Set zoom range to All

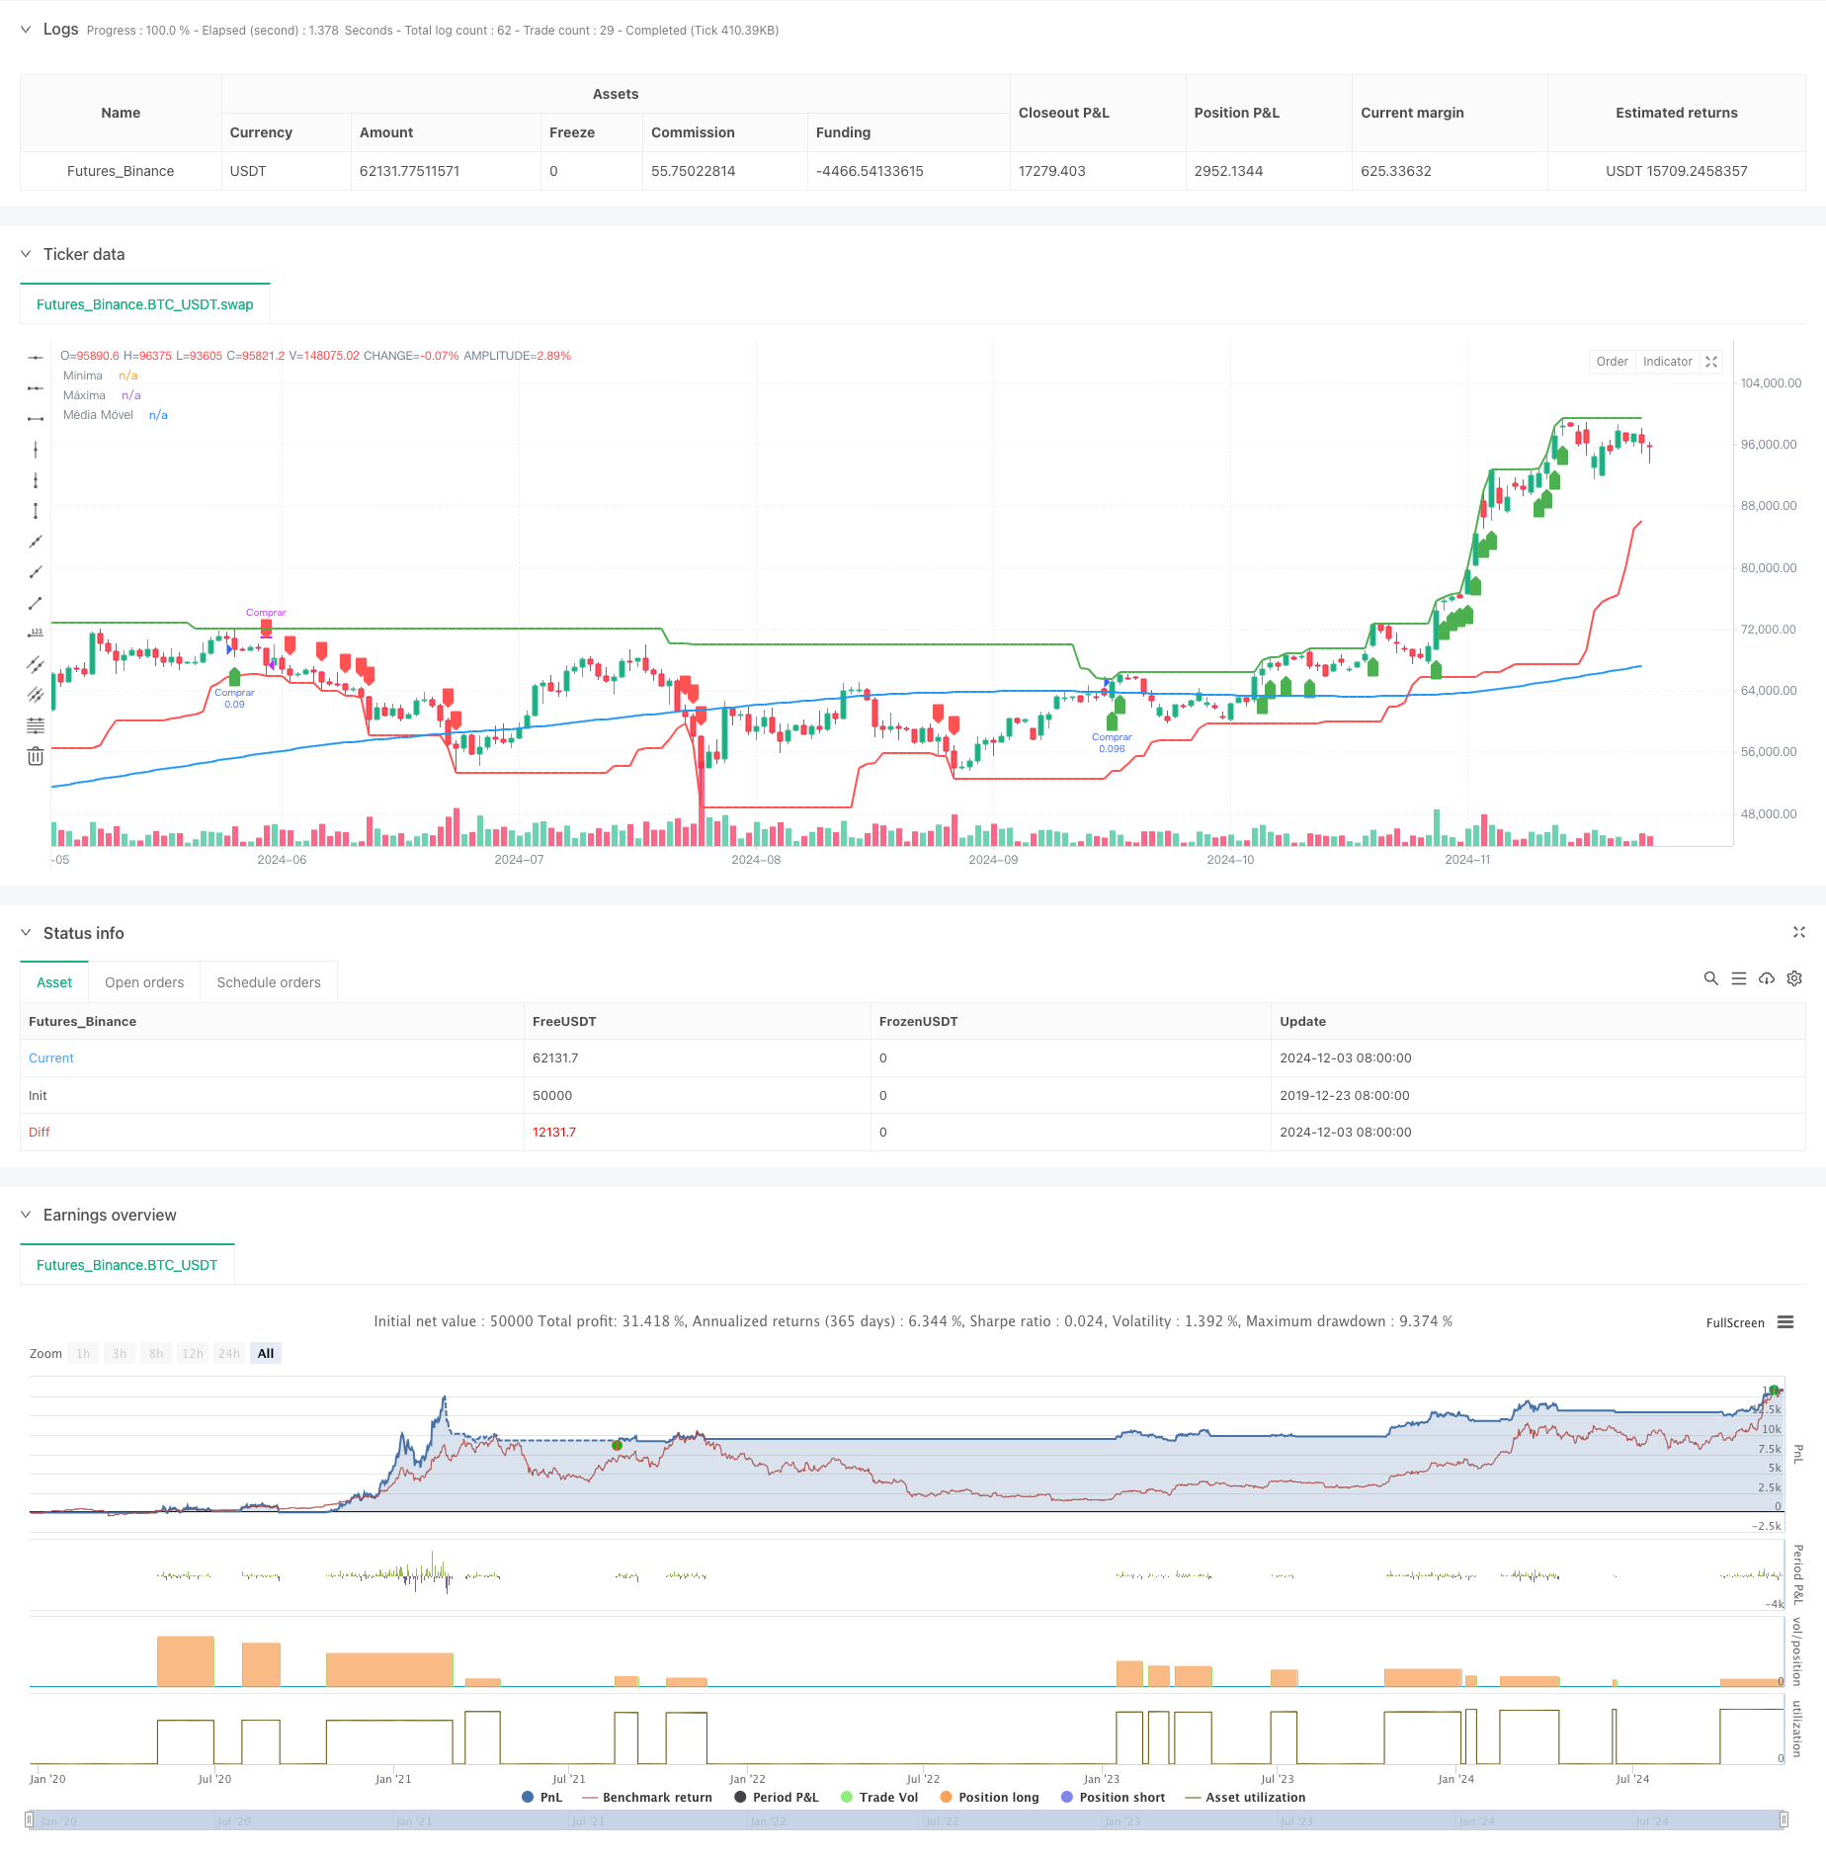(266, 1353)
